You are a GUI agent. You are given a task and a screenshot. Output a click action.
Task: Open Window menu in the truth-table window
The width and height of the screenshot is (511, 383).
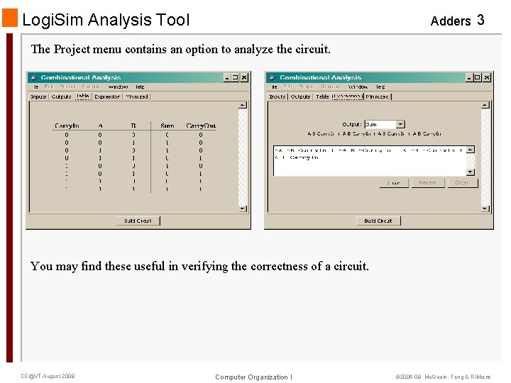pyautogui.click(x=118, y=87)
